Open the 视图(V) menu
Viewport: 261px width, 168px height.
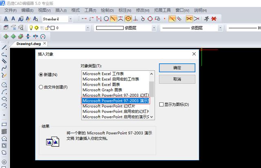44,10
